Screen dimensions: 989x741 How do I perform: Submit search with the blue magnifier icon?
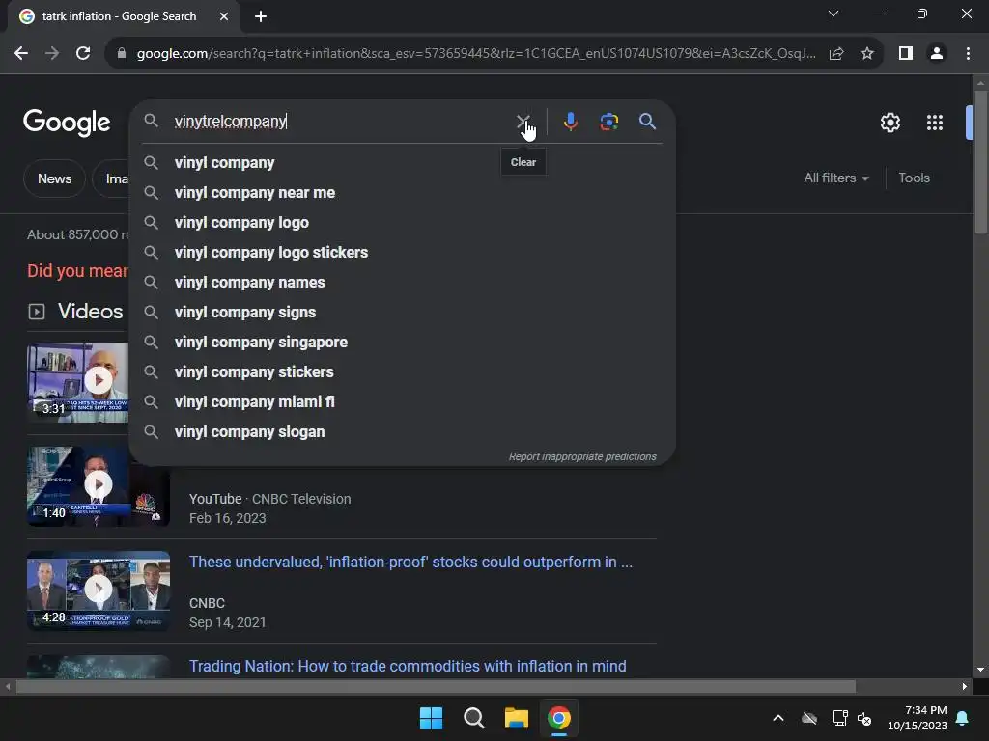click(647, 121)
